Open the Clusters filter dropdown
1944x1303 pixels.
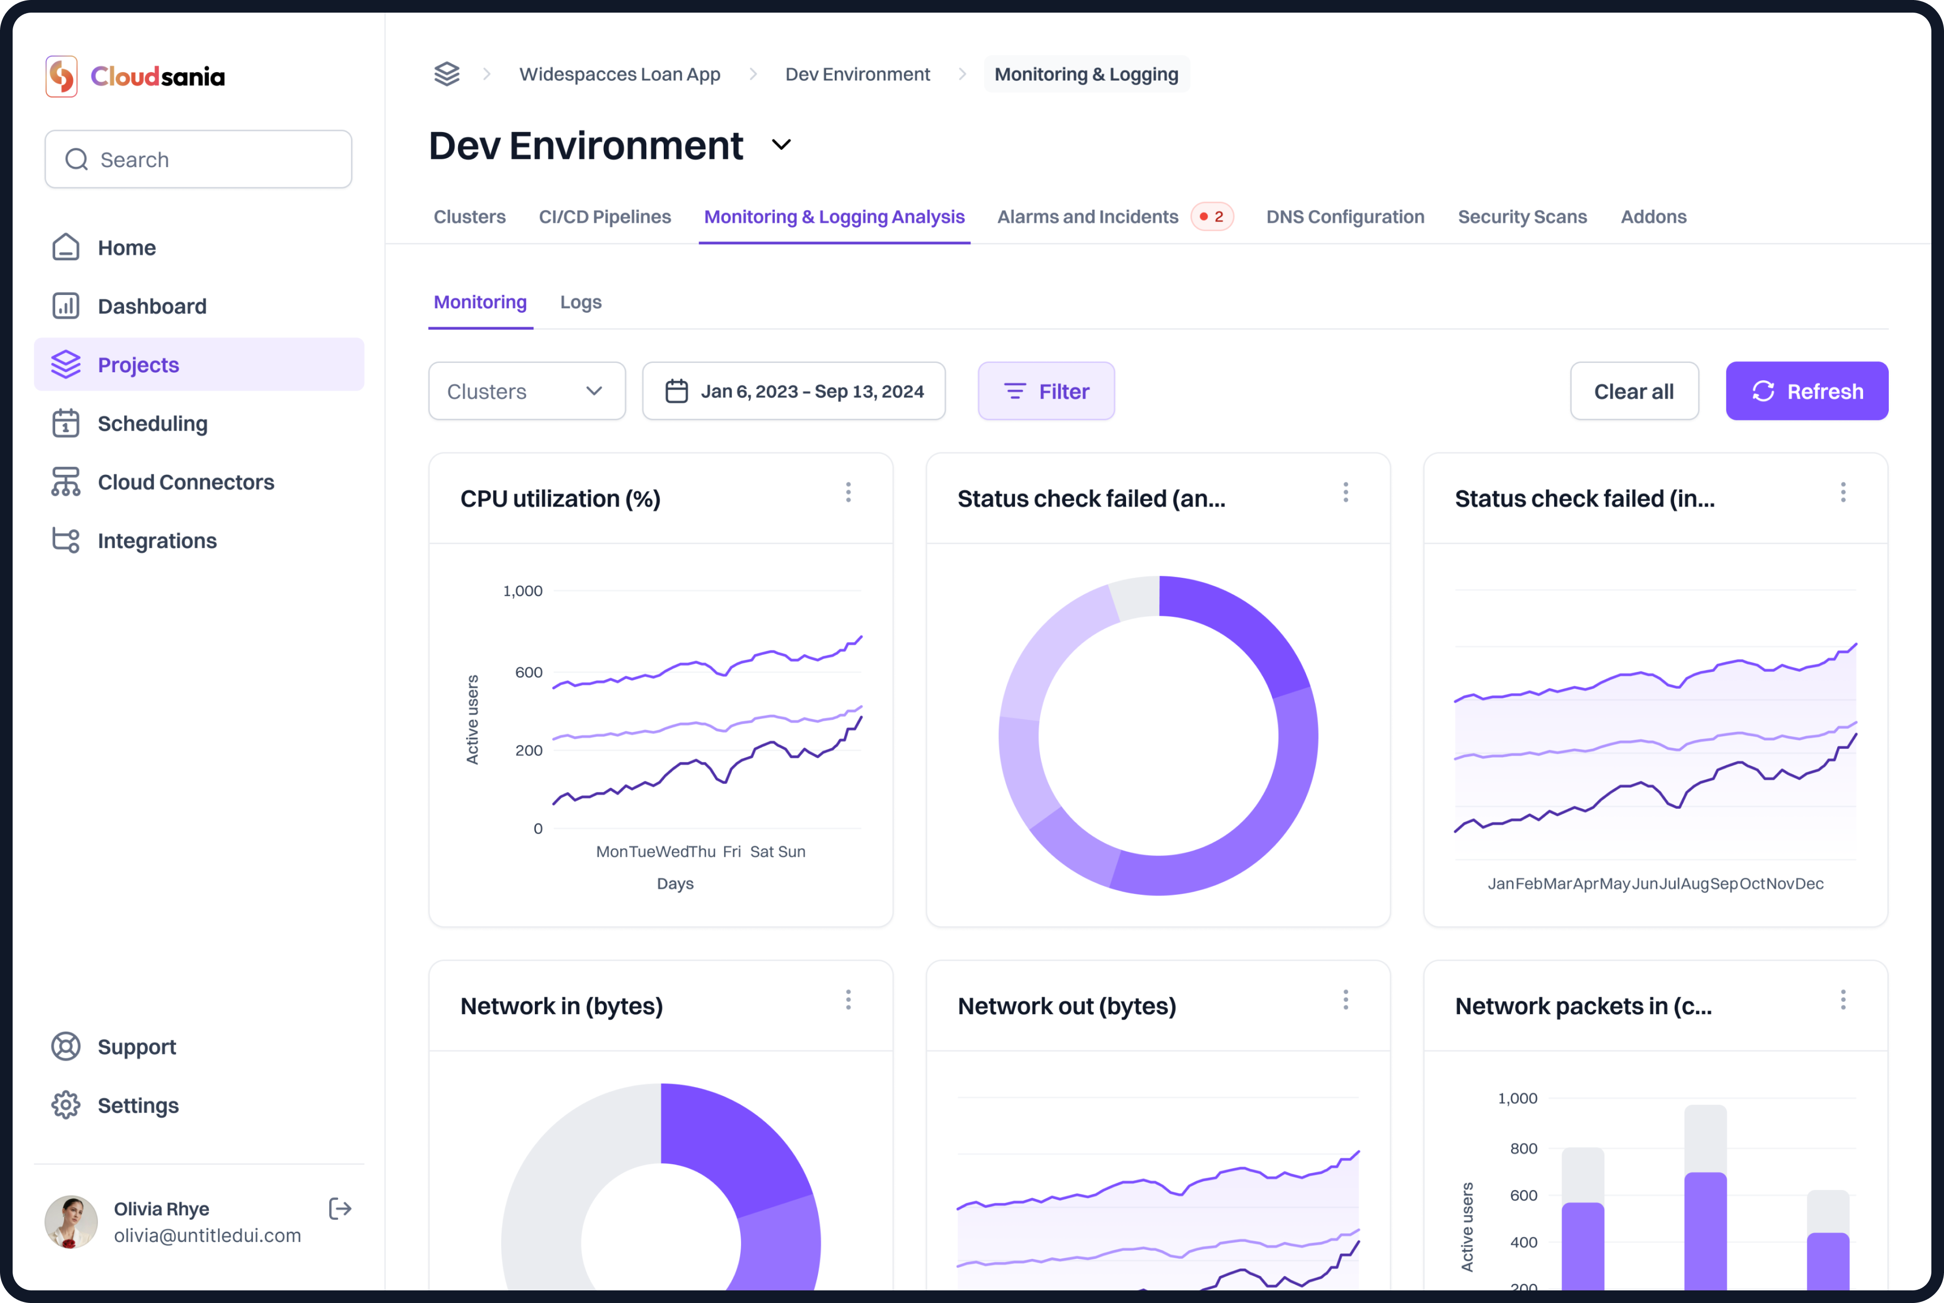point(527,391)
